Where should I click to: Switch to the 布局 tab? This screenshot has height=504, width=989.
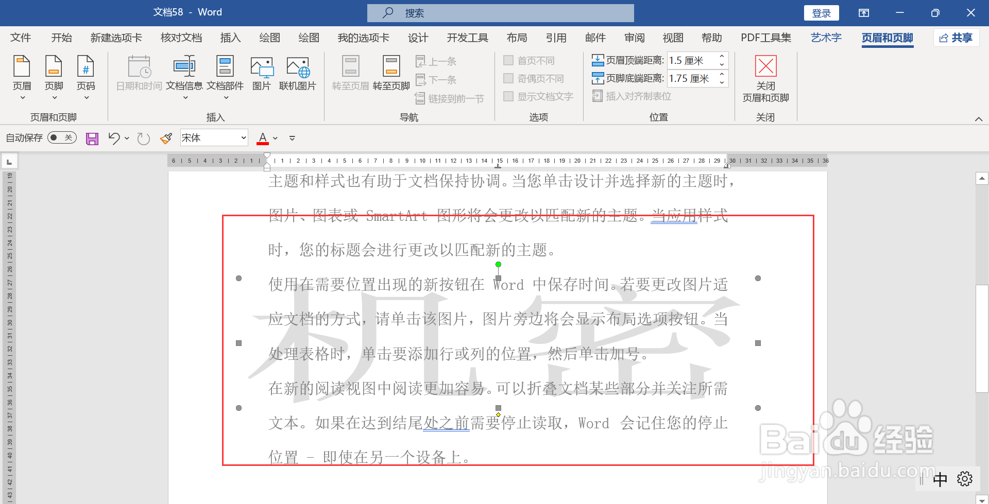click(517, 38)
